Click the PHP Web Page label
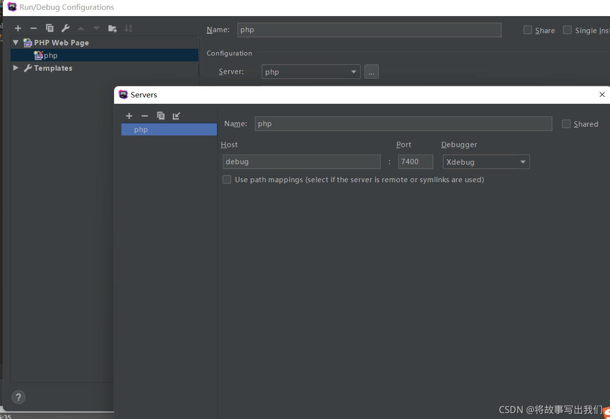Image resolution: width=610 pixels, height=419 pixels. click(61, 43)
